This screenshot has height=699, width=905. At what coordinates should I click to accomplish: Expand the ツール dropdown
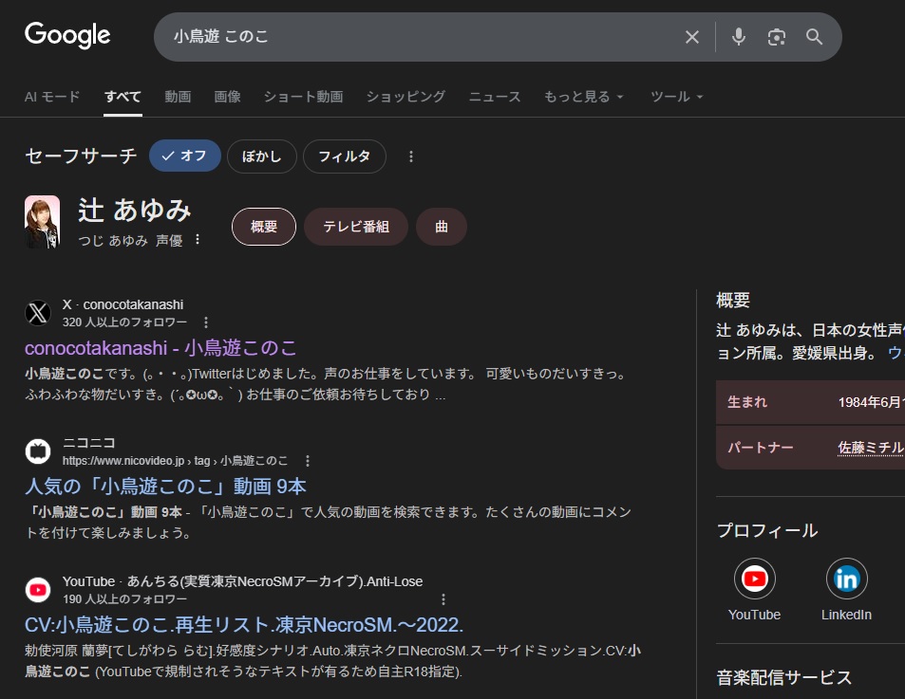676,97
